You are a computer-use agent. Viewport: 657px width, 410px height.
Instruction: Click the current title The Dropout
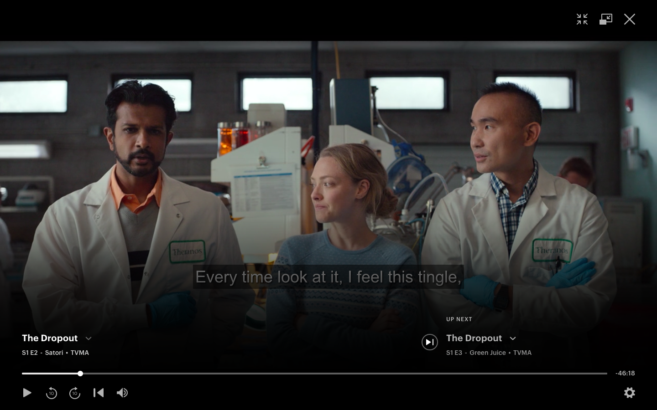tap(50, 338)
